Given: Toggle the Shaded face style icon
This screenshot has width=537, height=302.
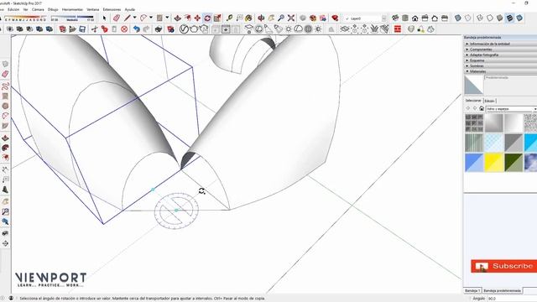Looking at the screenshot, I should point(500,18).
